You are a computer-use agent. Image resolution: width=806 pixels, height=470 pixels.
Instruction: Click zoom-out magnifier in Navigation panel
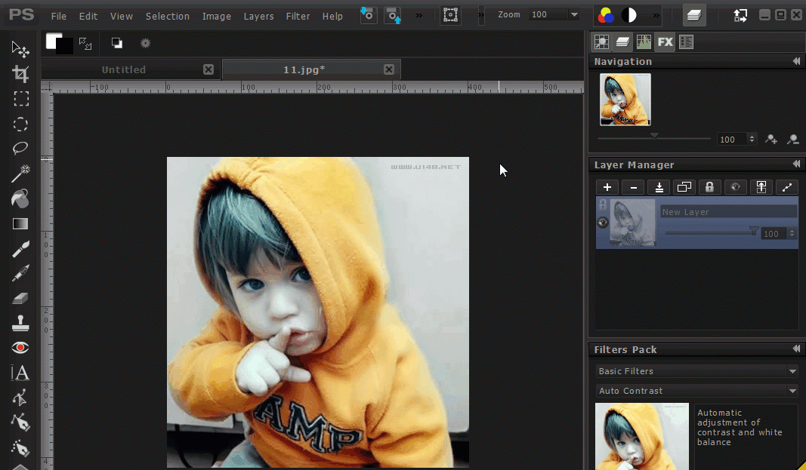(x=793, y=139)
